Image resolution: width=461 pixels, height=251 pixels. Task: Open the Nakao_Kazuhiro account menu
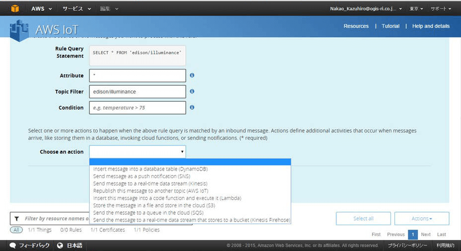click(x=366, y=9)
